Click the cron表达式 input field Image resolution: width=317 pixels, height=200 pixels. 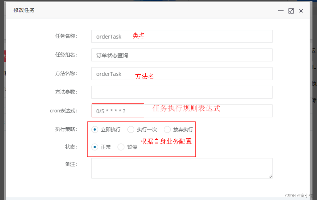pyautogui.click(x=182, y=111)
